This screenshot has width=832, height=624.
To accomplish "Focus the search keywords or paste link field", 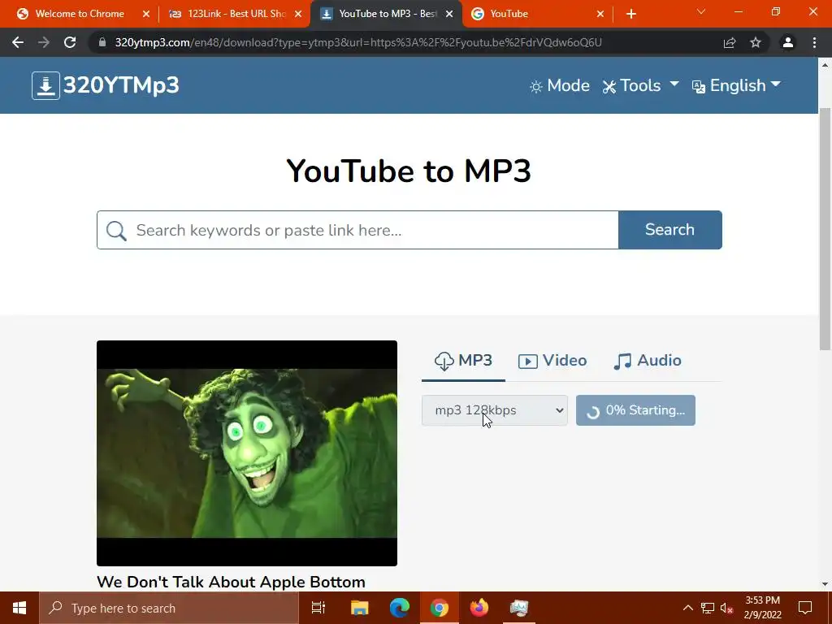I will [x=357, y=230].
